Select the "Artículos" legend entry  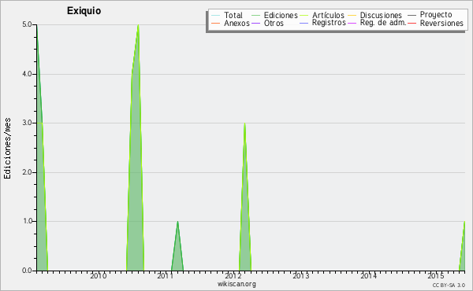tap(328, 15)
